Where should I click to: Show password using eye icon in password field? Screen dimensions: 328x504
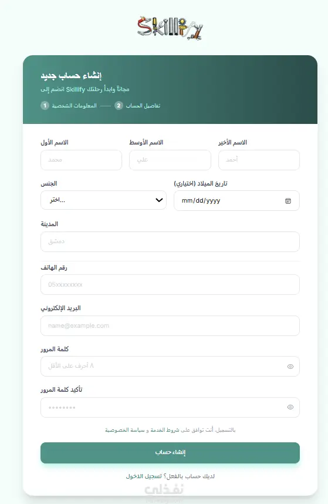coord(290,367)
